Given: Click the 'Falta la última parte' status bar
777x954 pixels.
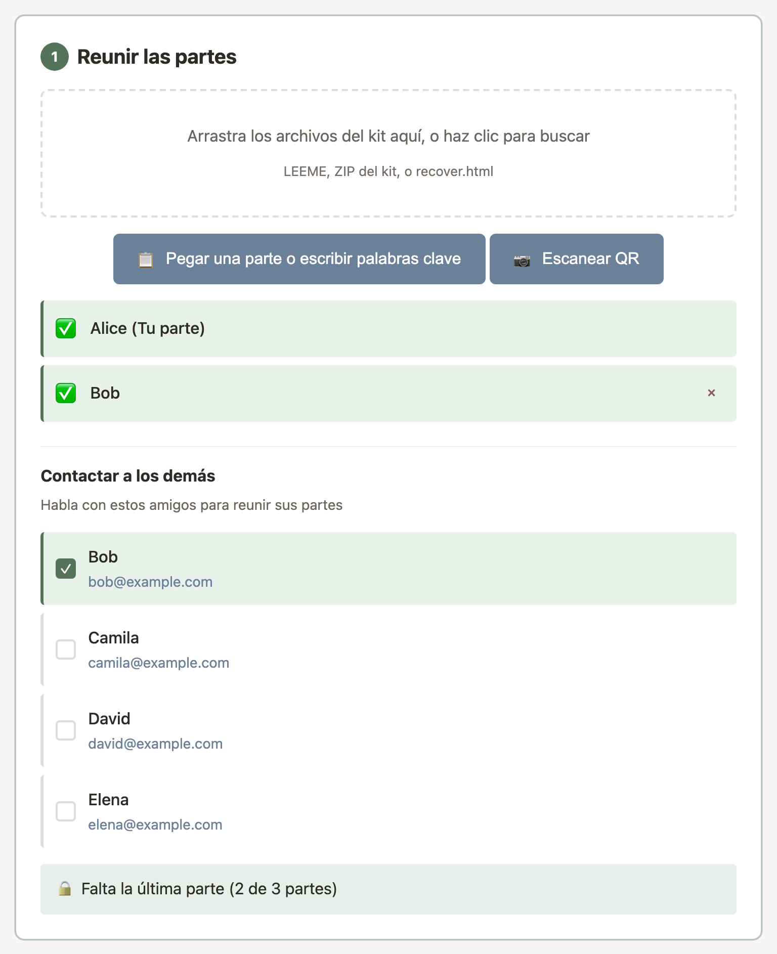Looking at the screenshot, I should (388, 889).
